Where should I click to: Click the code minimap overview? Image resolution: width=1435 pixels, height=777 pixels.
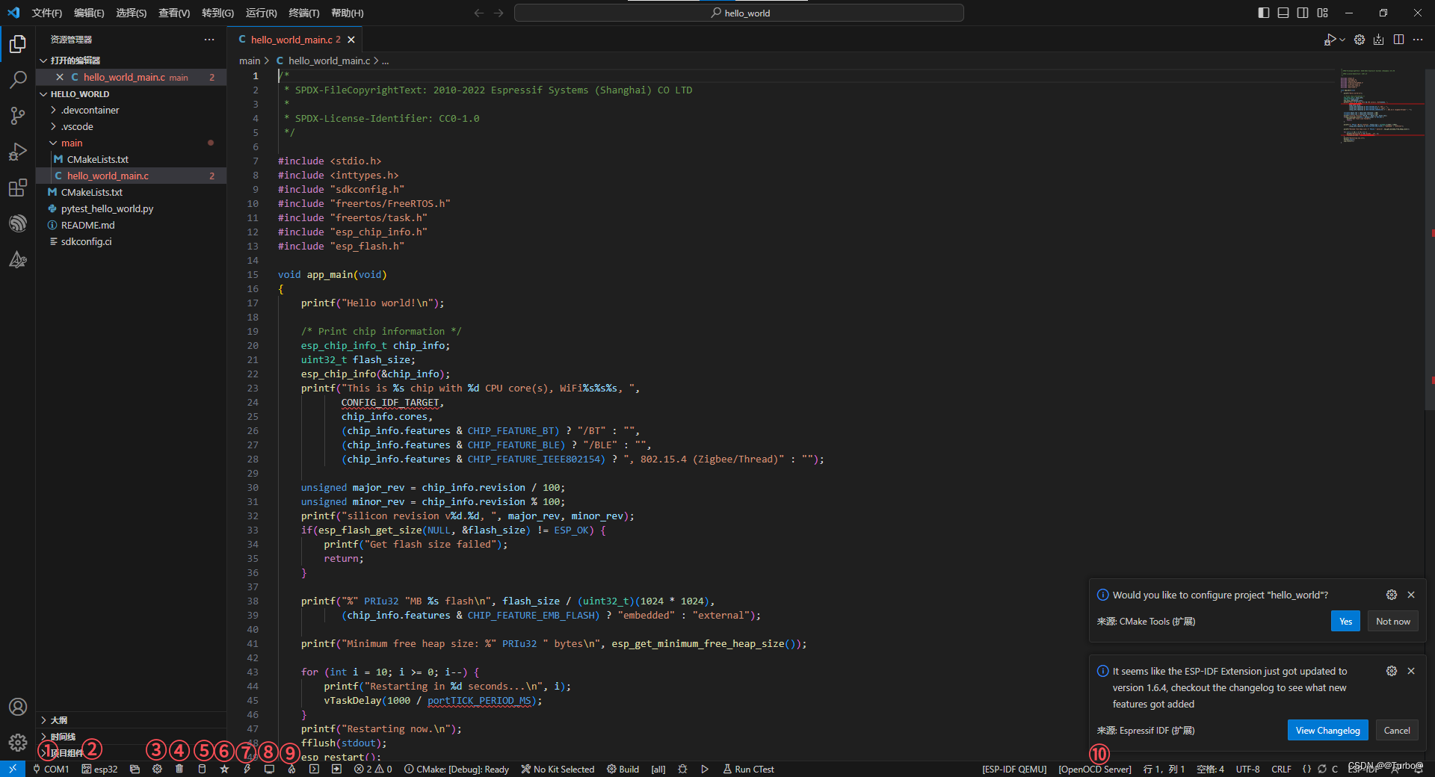1380,105
